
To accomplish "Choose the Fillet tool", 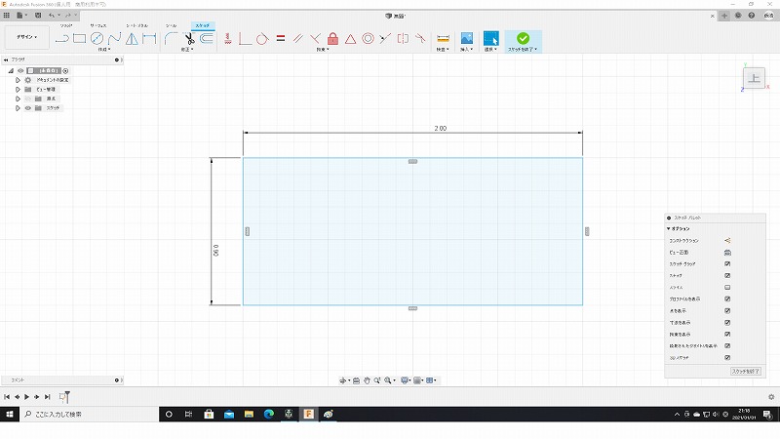I will tap(172, 39).
